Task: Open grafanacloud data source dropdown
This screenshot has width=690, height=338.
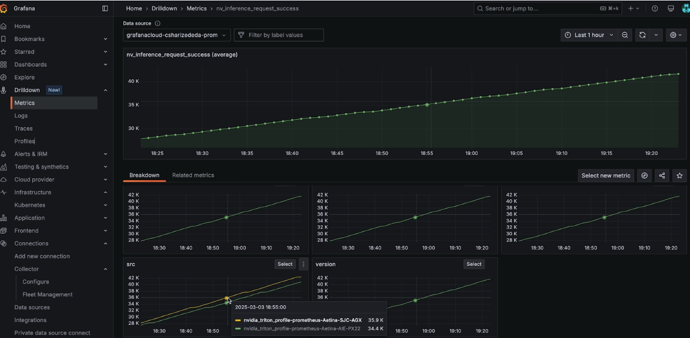Action: (177, 35)
